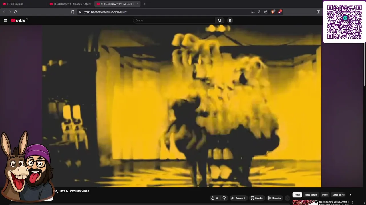Click video title "Jazz & Brazilian Vibes"
The width and height of the screenshot is (366, 205).
coord(74,191)
